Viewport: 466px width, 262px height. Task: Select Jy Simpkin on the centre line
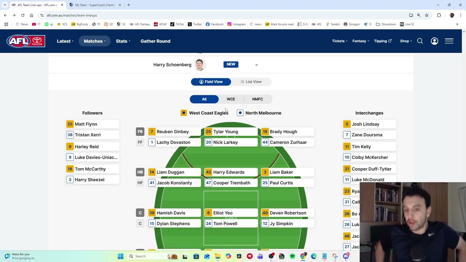(288, 224)
